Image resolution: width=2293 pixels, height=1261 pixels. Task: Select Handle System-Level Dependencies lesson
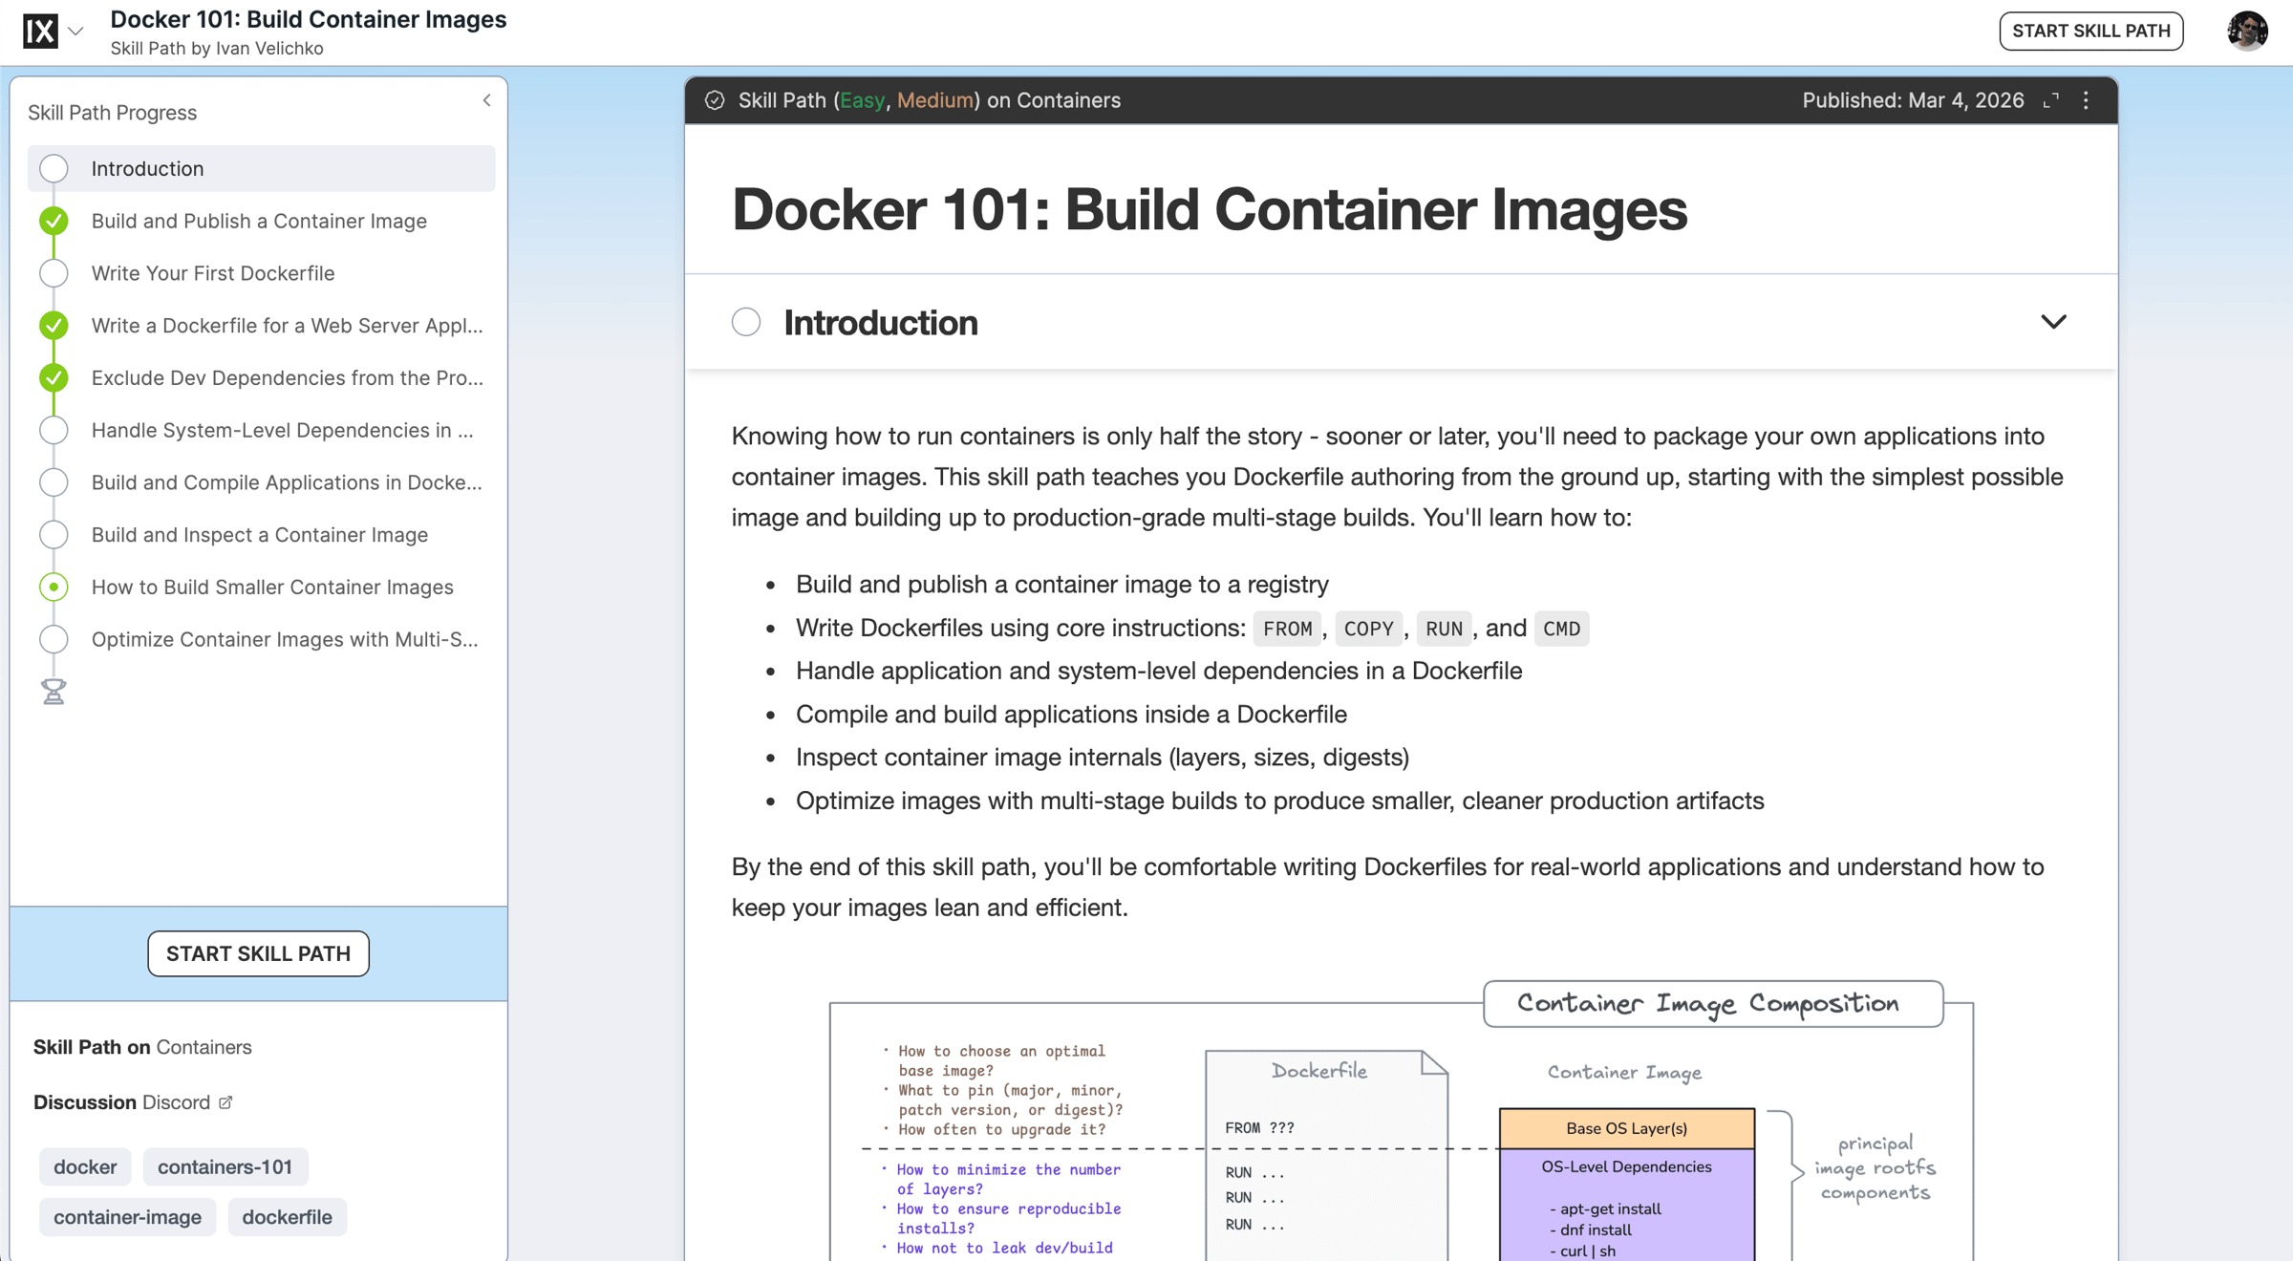click(x=282, y=430)
